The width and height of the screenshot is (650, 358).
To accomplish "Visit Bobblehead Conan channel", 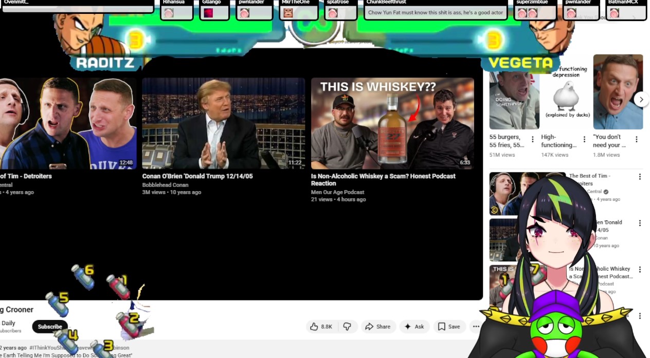I will coord(165,185).
